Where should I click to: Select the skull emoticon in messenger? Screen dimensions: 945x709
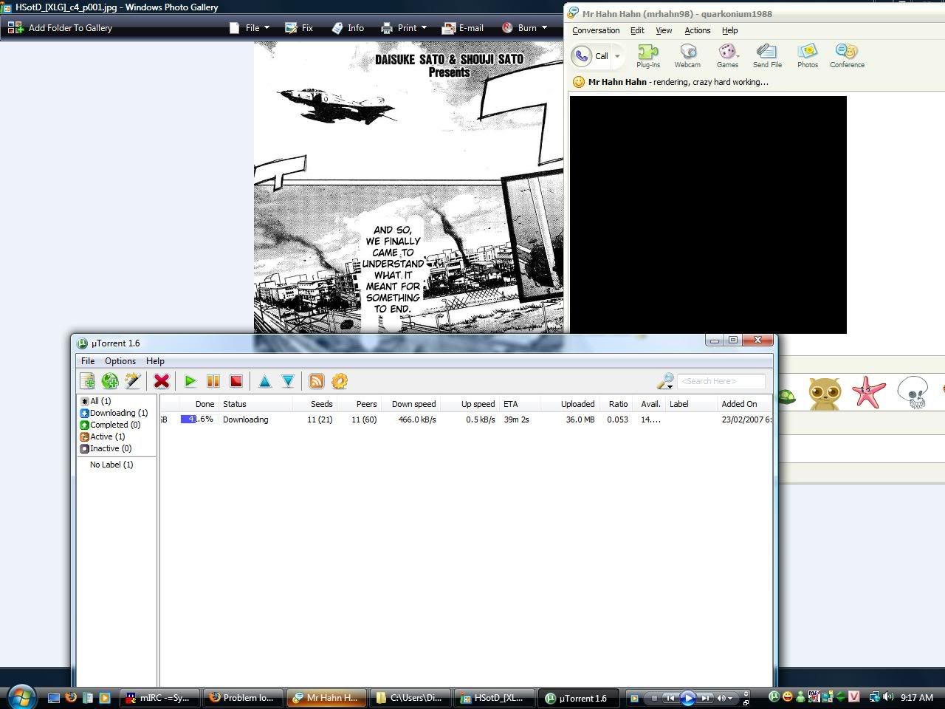pos(913,392)
